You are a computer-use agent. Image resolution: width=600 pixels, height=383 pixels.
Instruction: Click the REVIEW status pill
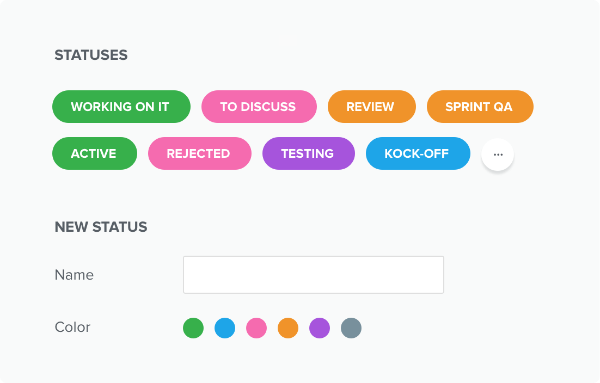pyautogui.click(x=371, y=107)
